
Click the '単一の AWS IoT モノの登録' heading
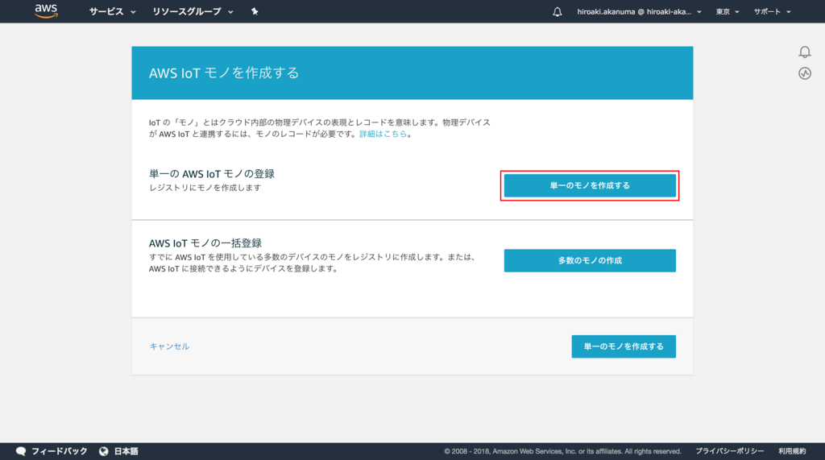[x=212, y=174]
